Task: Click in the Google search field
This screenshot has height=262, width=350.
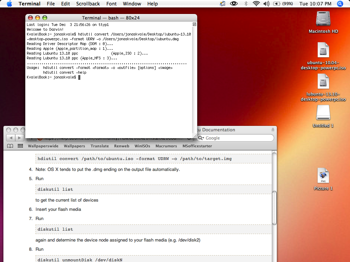Action: [x=235, y=138]
